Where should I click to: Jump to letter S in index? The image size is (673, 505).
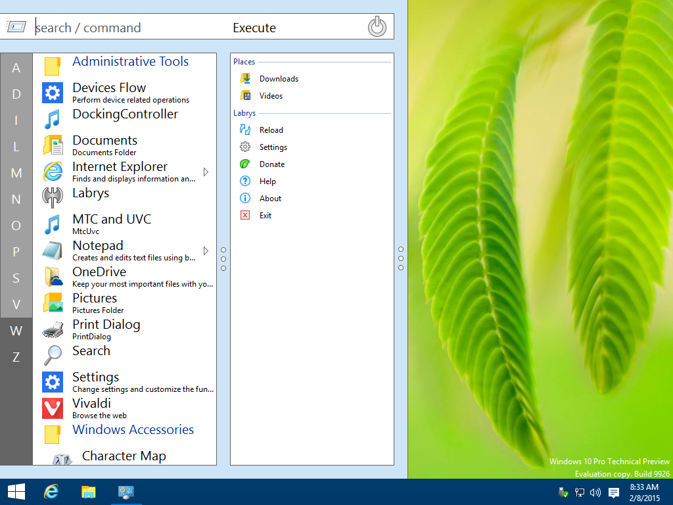16,278
